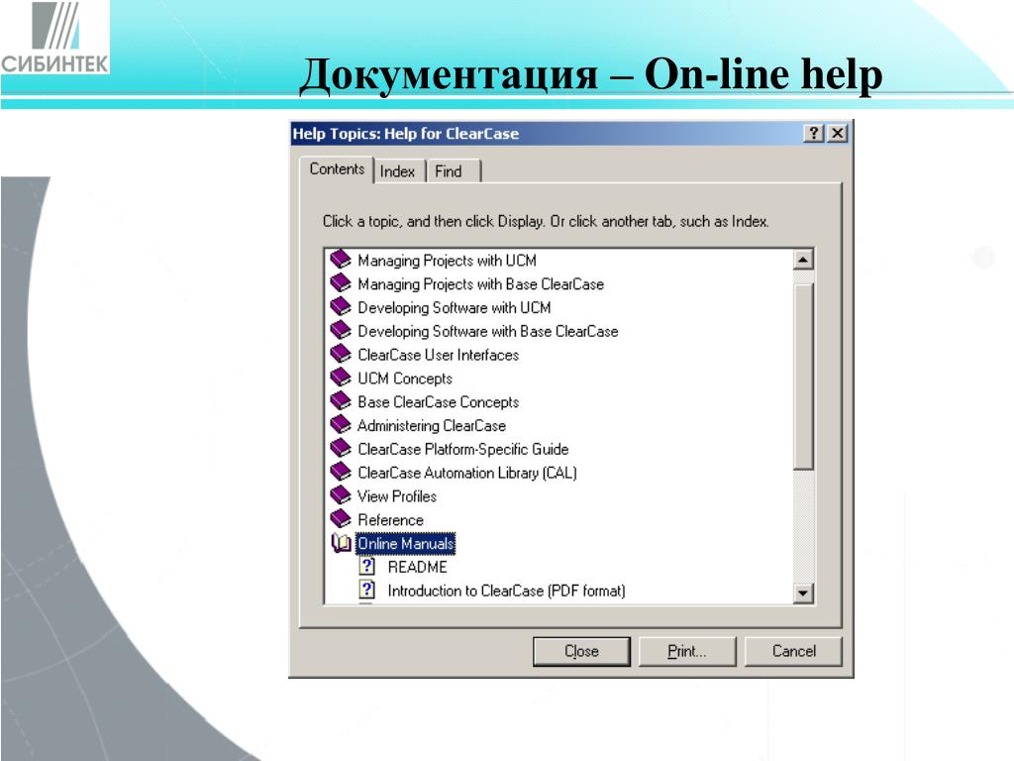The height and width of the screenshot is (761, 1014).
Task: Click book icon beside Administering ClearCase
Action: click(x=341, y=425)
